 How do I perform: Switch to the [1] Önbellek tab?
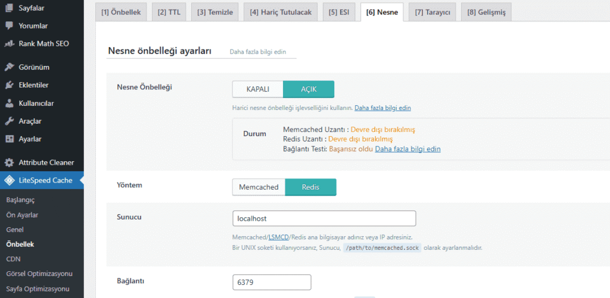[x=120, y=12]
